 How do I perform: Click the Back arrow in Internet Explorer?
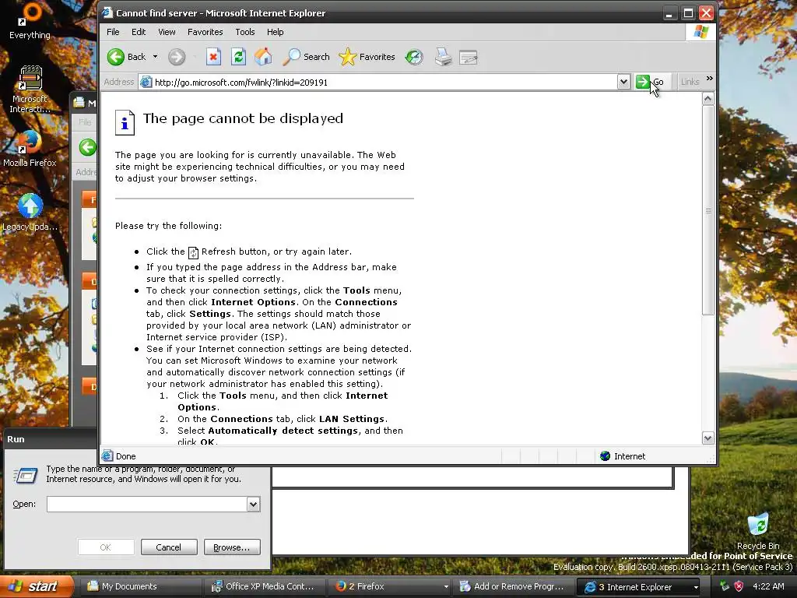116,57
